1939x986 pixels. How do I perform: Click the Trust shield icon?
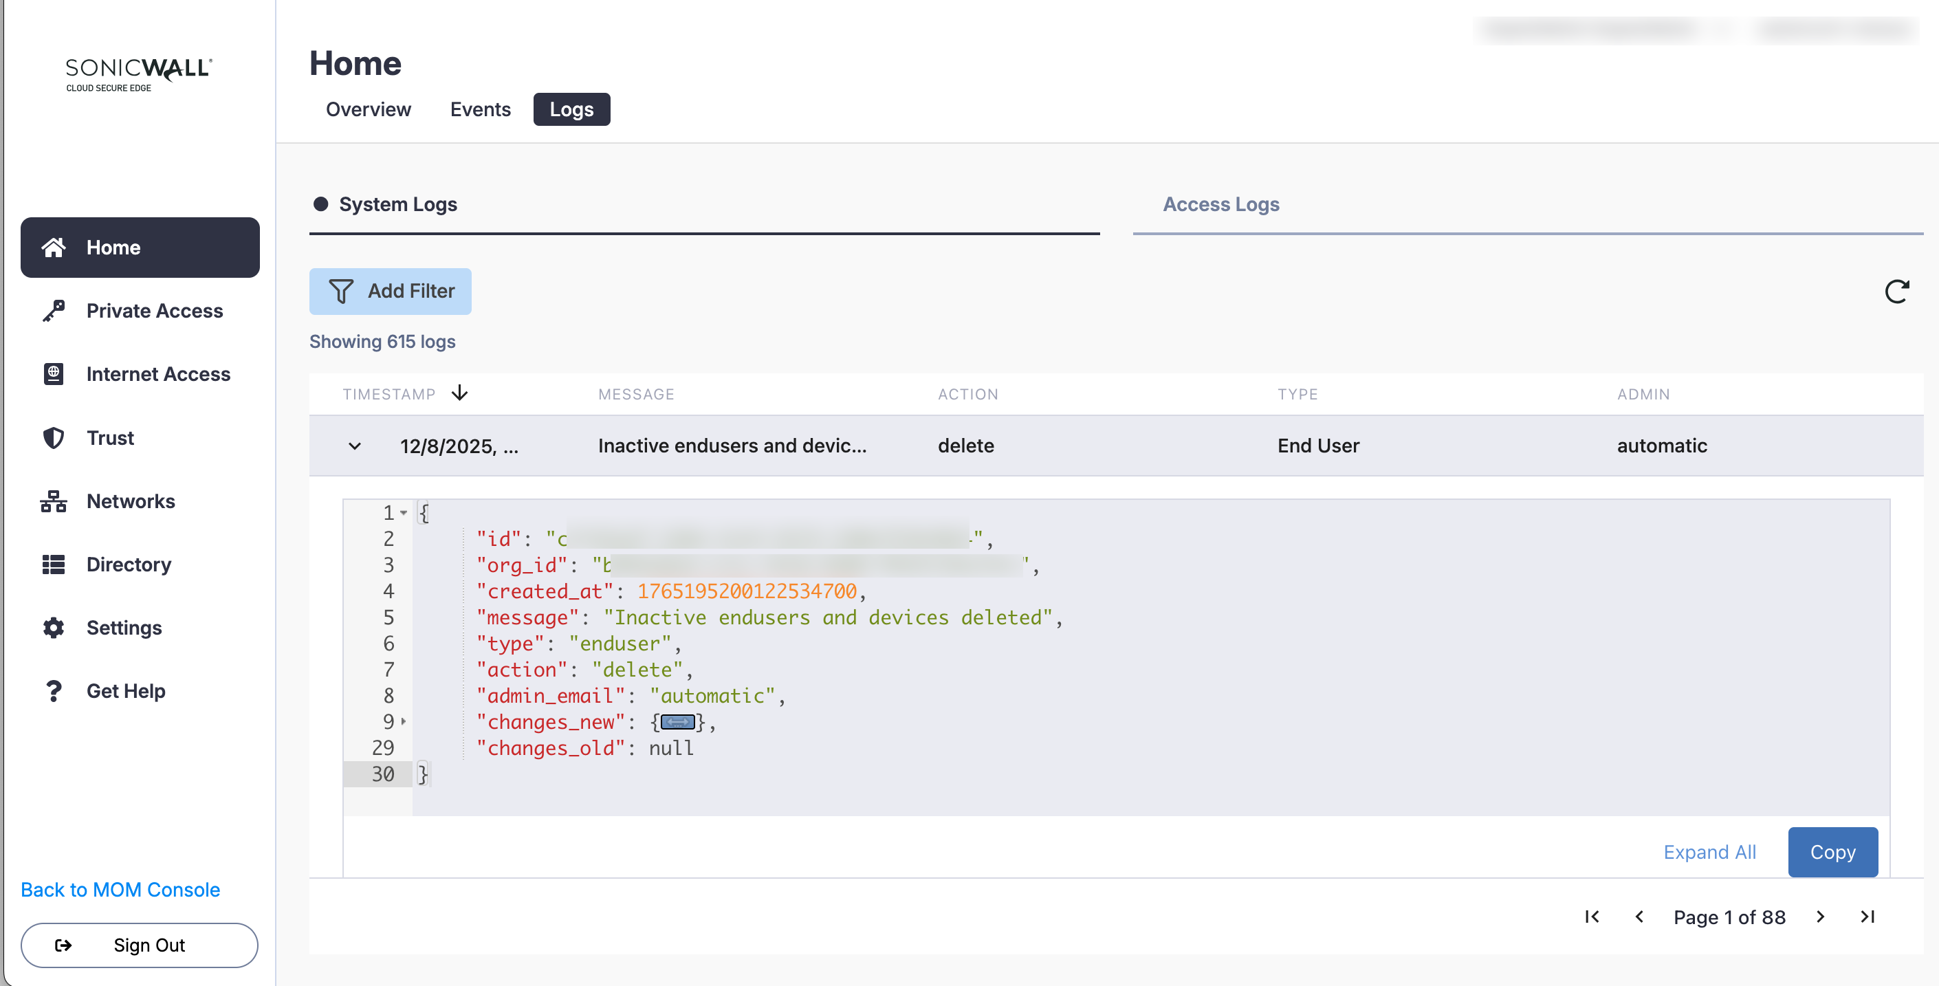tap(54, 437)
